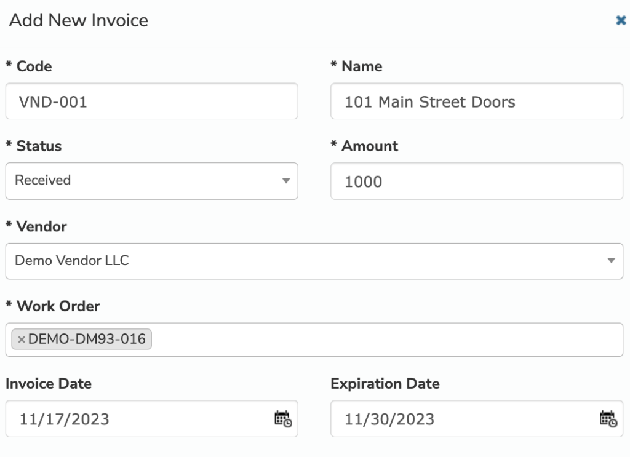
Task: Expand the Vendor dropdown showing Demo Vendor LLC
Action: (314, 261)
